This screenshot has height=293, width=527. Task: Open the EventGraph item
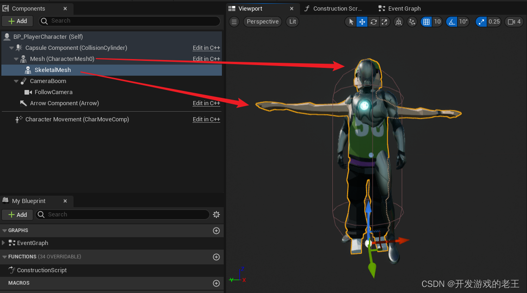32,243
